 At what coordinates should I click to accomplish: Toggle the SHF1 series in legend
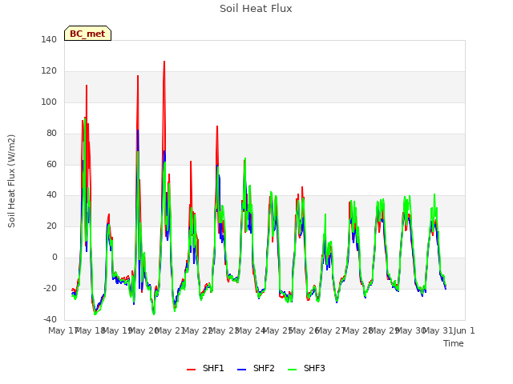click(205, 368)
